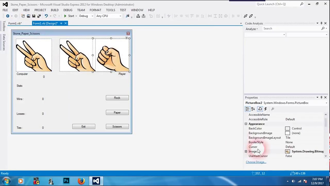Click the Save All toolbar icon
The image size is (330, 186).
coord(39,16)
